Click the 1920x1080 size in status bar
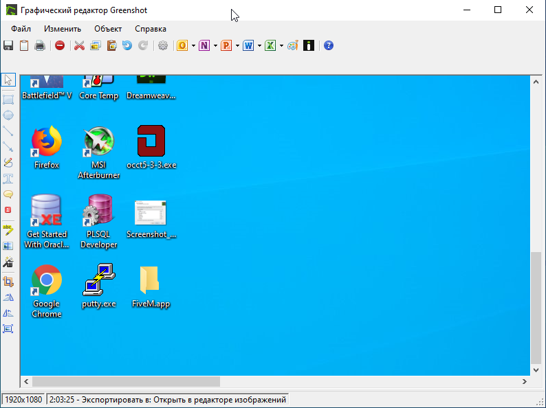Viewport: 546px width, 408px height. click(23, 400)
